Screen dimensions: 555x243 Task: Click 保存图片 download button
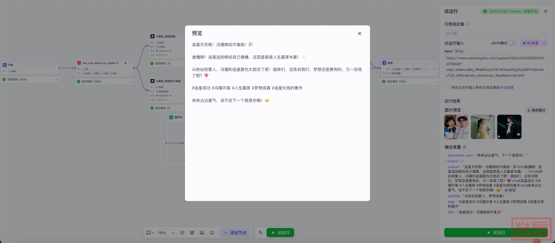[536, 110]
